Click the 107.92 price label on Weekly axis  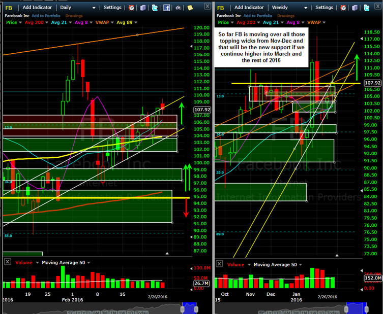coord(372,83)
